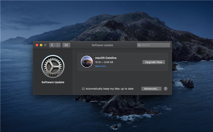Go back with the left chevron button
This screenshot has width=213, height=132.
point(52,45)
